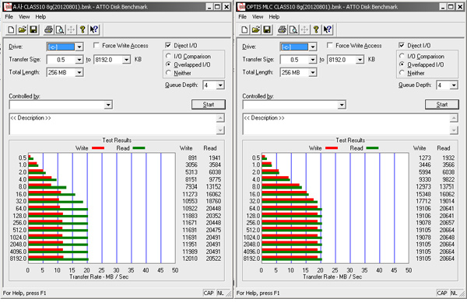The width and height of the screenshot is (467, 302).
Task: Click Save disk icon in left window
Action: pyautogui.click(x=33, y=30)
